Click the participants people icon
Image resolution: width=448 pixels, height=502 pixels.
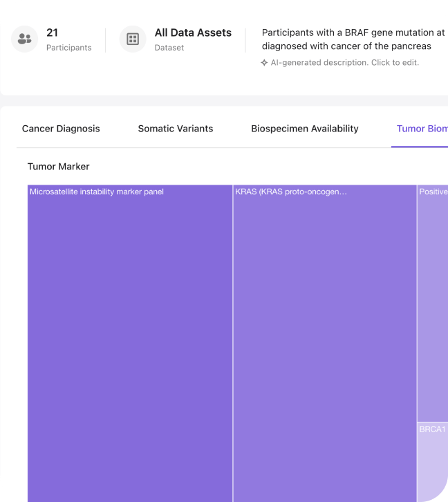coord(25,39)
